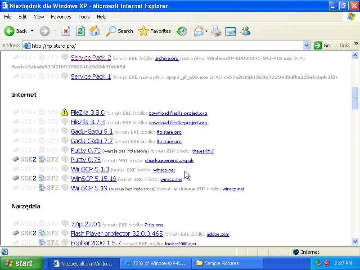The image size is (360, 270).
Task: Expand the address bar dropdown list
Action: tap(306, 45)
